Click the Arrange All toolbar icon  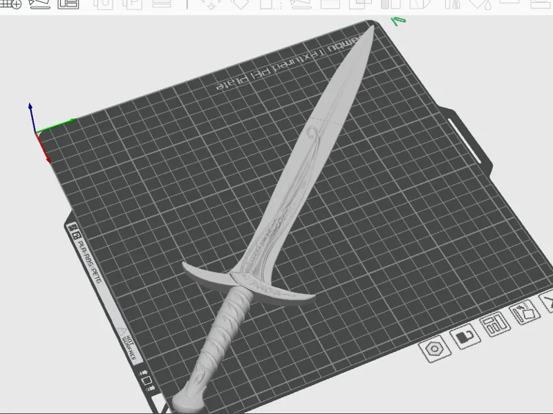(68, 3)
